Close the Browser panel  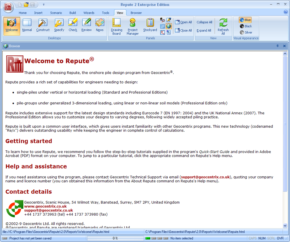point(285,46)
